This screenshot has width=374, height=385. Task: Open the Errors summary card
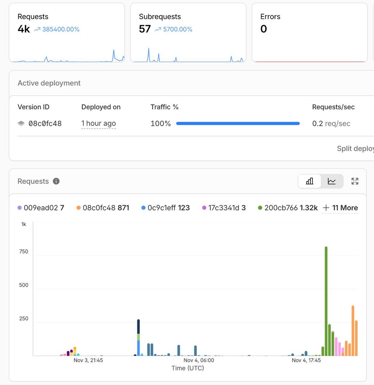pyautogui.click(x=310, y=32)
